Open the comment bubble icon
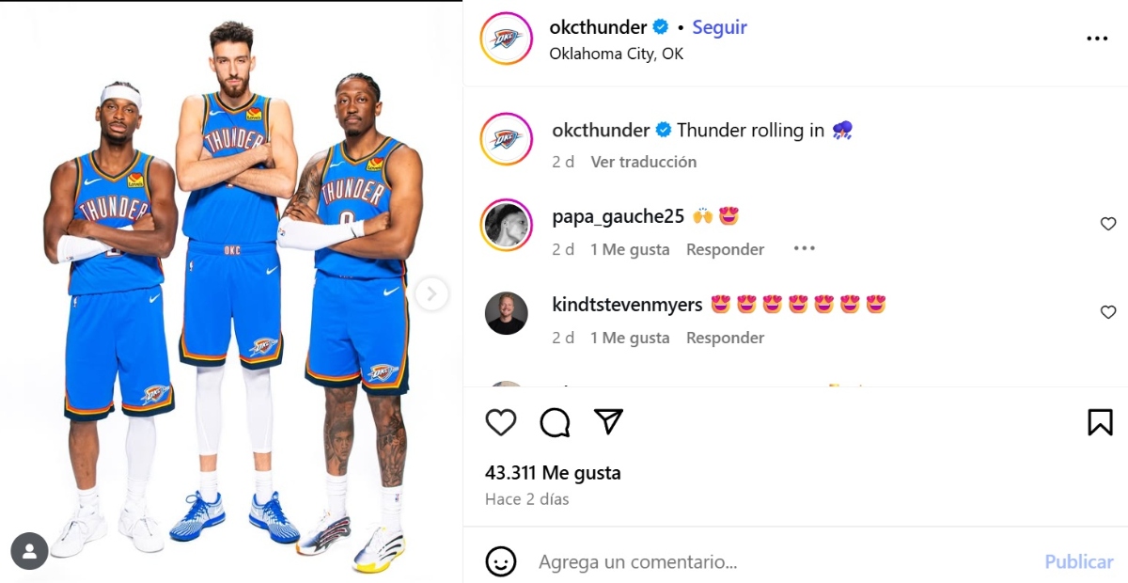 pyautogui.click(x=556, y=423)
